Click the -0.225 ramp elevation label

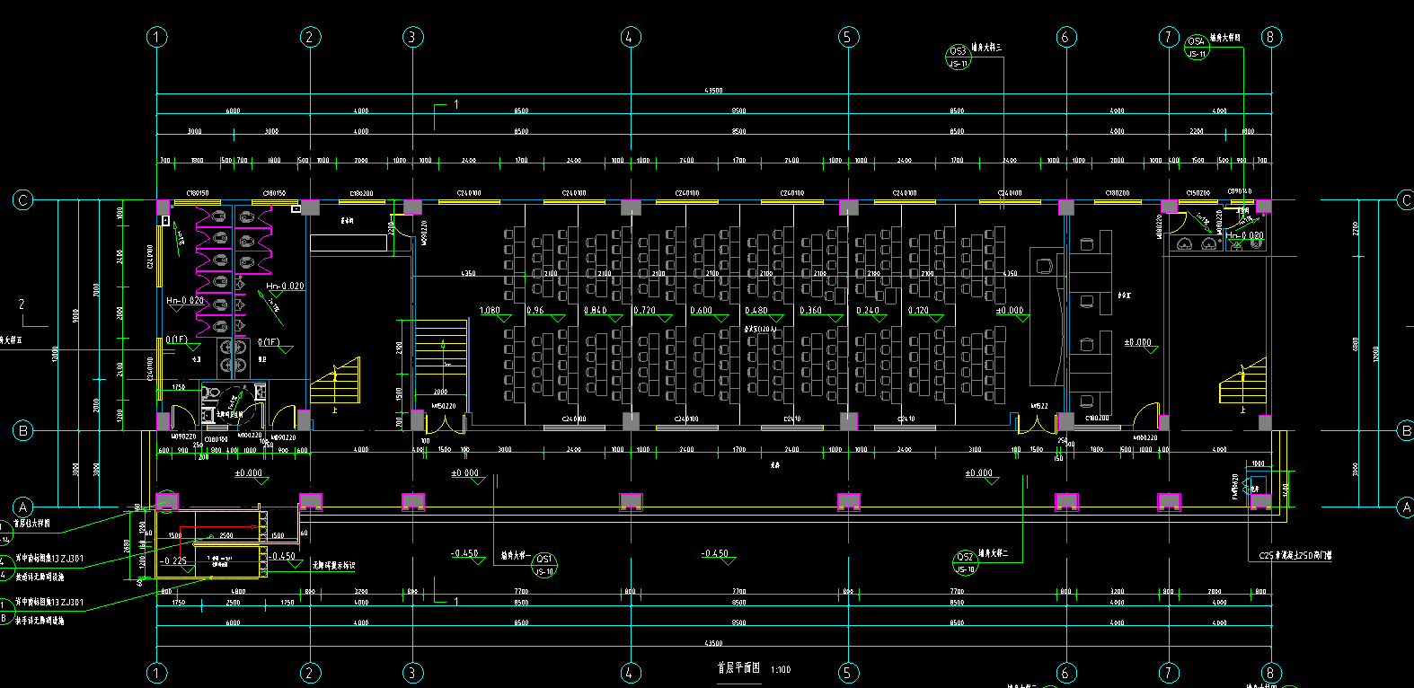pos(173,560)
